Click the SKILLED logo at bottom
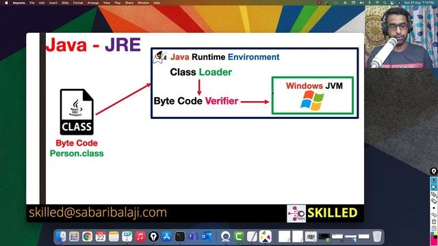The height and width of the screenshot is (246, 438). coord(322,213)
